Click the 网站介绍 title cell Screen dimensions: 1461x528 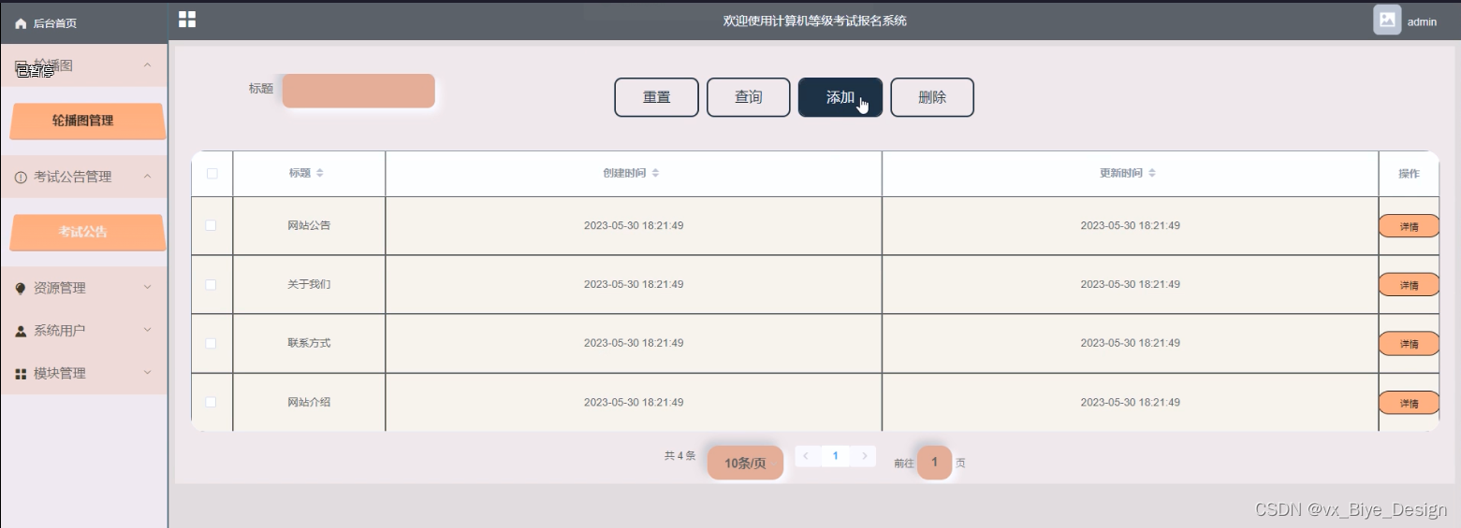pyautogui.click(x=309, y=402)
